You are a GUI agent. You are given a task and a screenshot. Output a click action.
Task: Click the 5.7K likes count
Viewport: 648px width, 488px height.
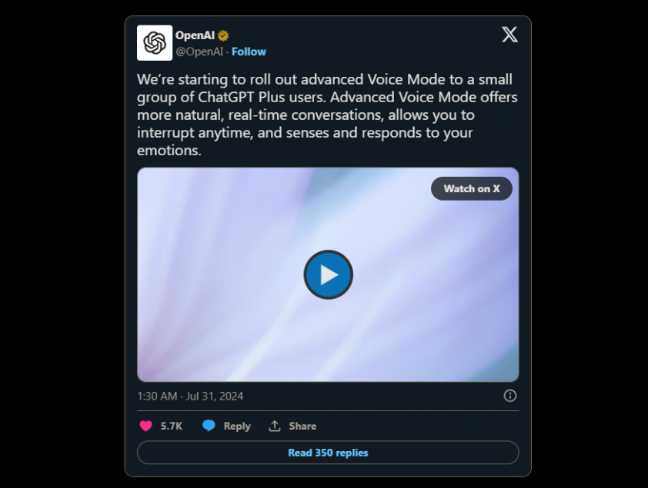tap(172, 426)
